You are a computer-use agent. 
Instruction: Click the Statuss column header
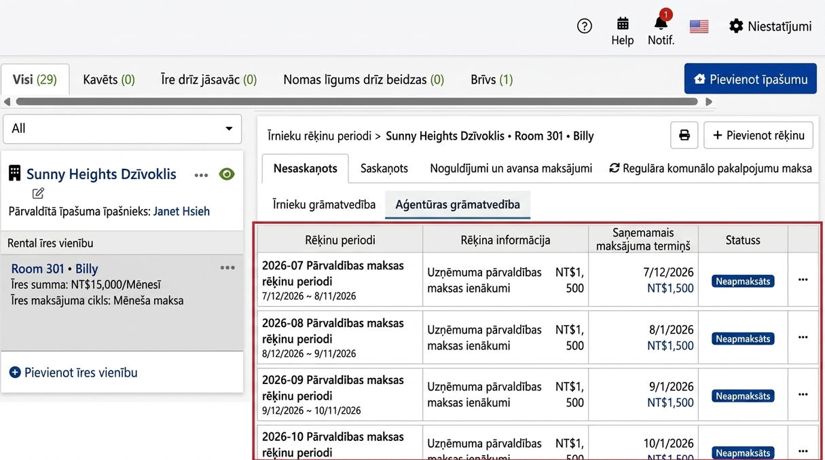click(743, 239)
